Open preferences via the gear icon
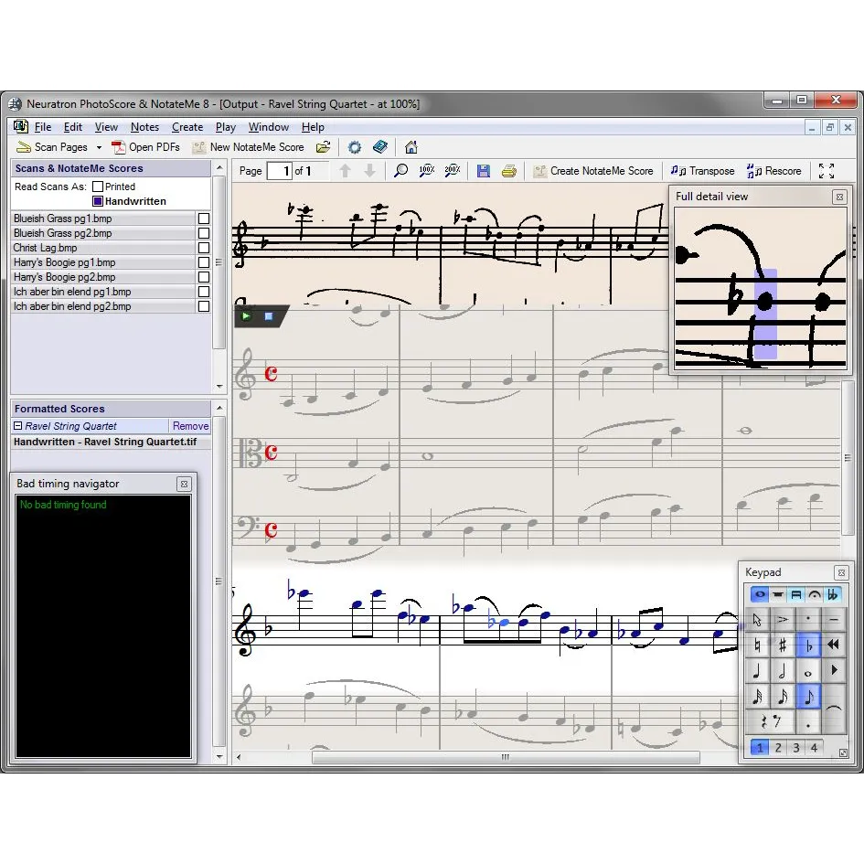This screenshot has width=864, height=864. [355, 147]
